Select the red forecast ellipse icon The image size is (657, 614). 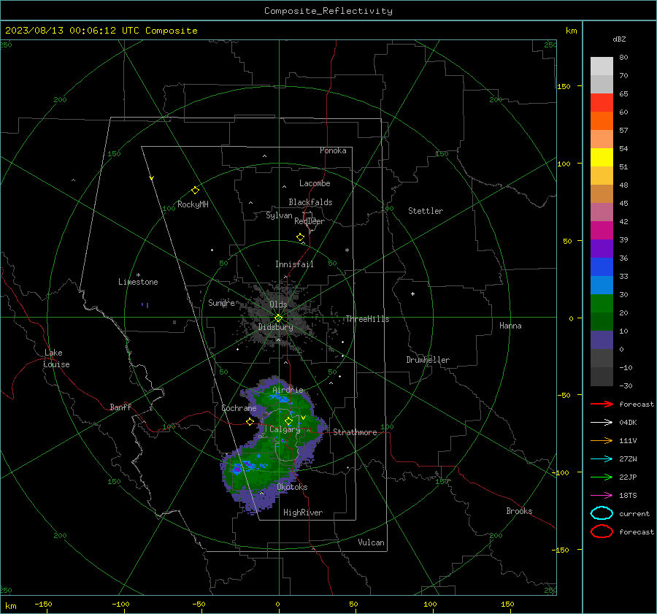click(x=602, y=532)
